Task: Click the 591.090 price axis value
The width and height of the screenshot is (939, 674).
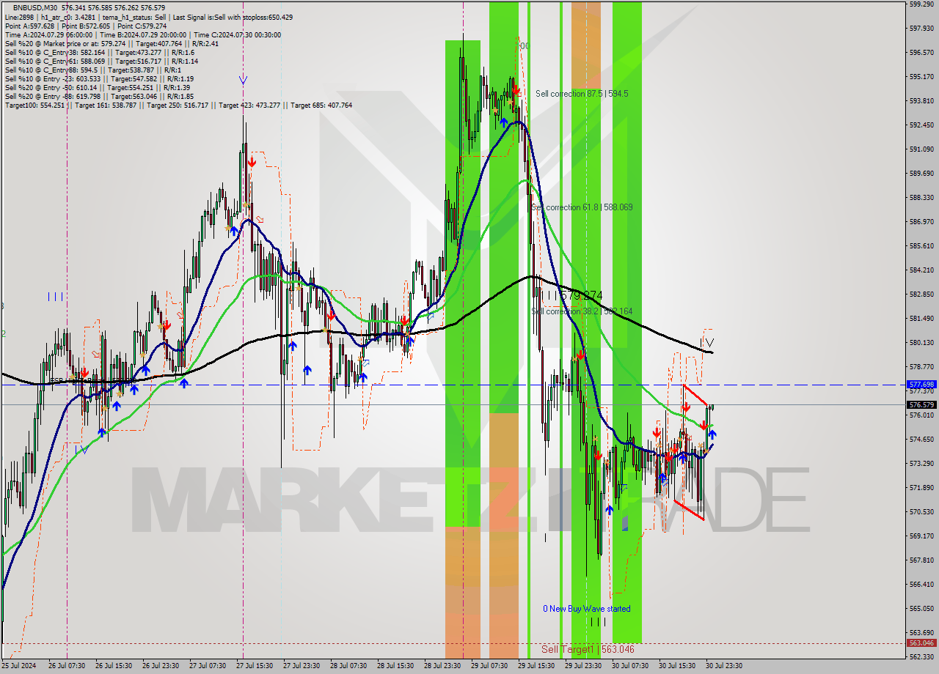Action: pyautogui.click(x=921, y=149)
